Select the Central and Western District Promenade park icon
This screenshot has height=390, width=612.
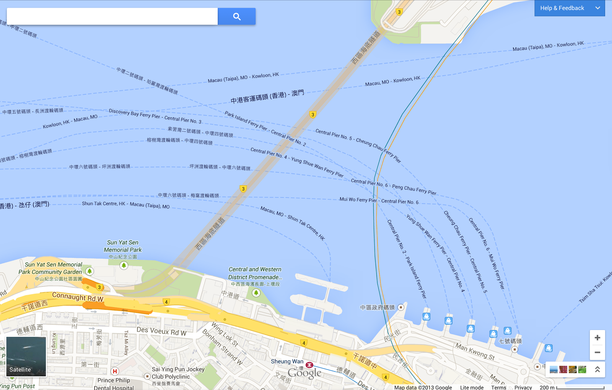(x=256, y=293)
